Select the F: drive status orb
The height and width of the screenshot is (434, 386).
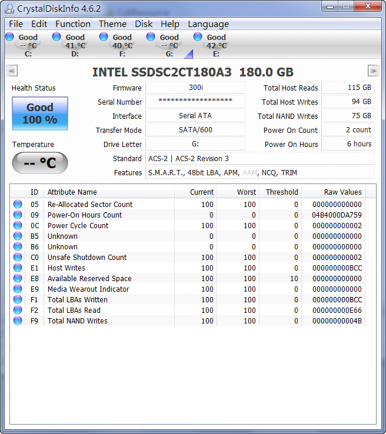pyautogui.click(x=104, y=36)
